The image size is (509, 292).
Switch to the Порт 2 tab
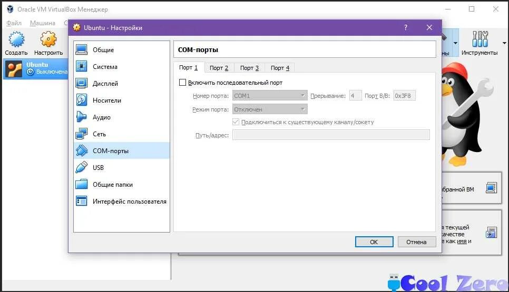[x=219, y=68]
